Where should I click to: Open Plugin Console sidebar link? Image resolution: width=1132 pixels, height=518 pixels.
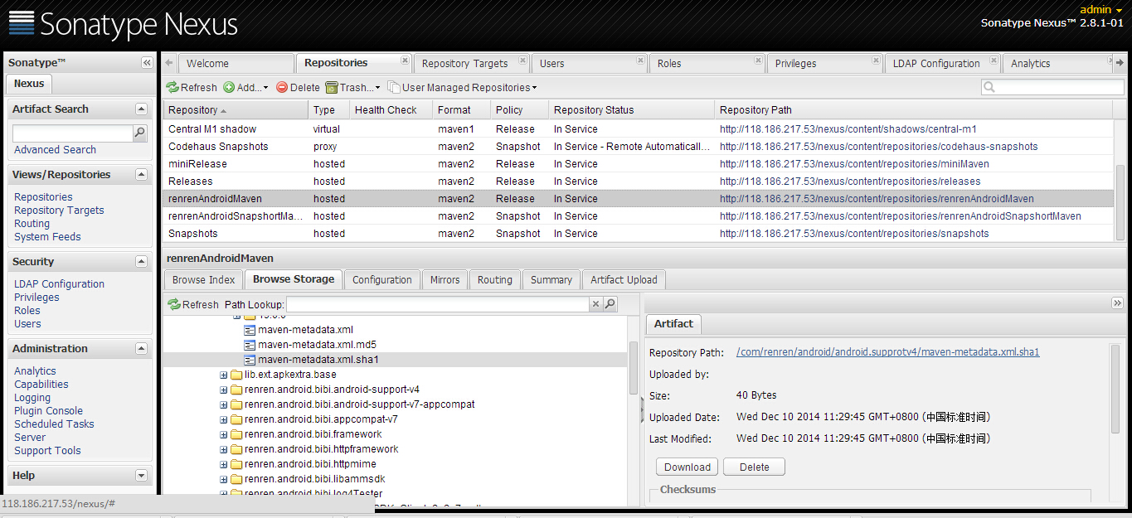48,411
